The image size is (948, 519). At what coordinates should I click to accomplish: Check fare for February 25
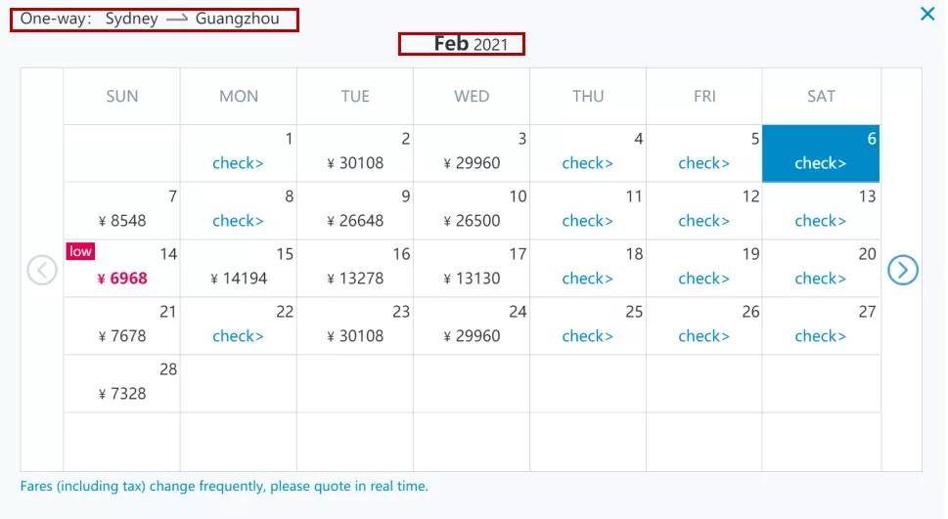coord(587,336)
